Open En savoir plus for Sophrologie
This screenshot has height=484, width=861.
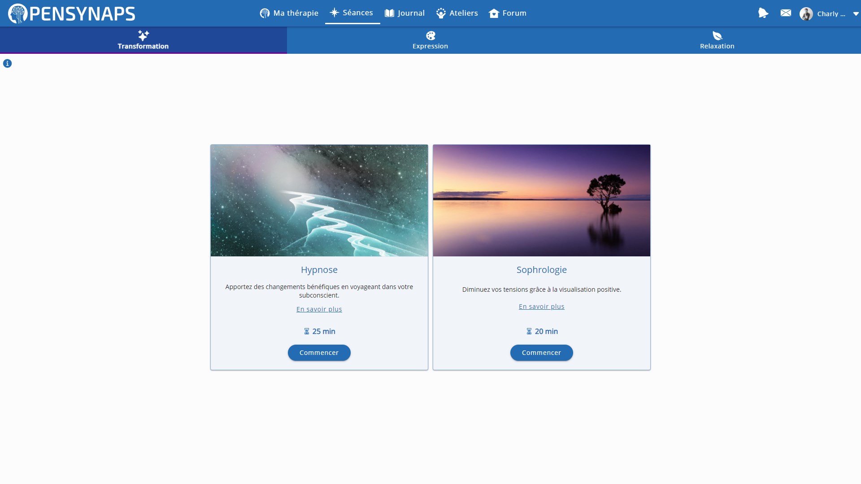[x=541, y=307]
